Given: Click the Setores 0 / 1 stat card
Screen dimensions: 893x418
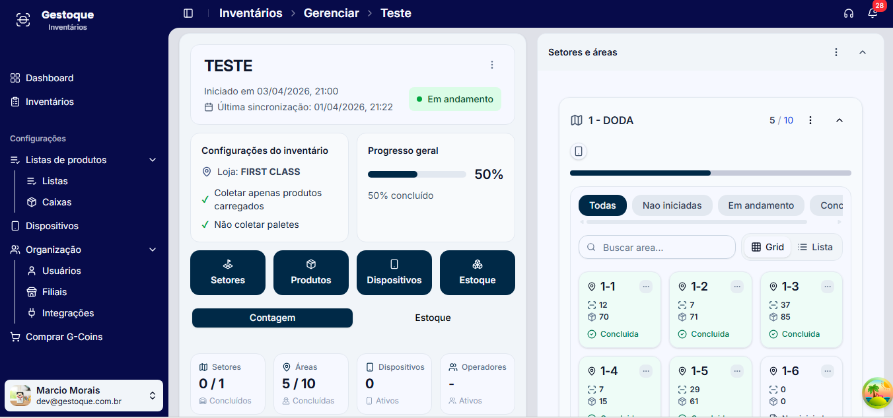Looking at the screenshot, I should tap(228, 384).
